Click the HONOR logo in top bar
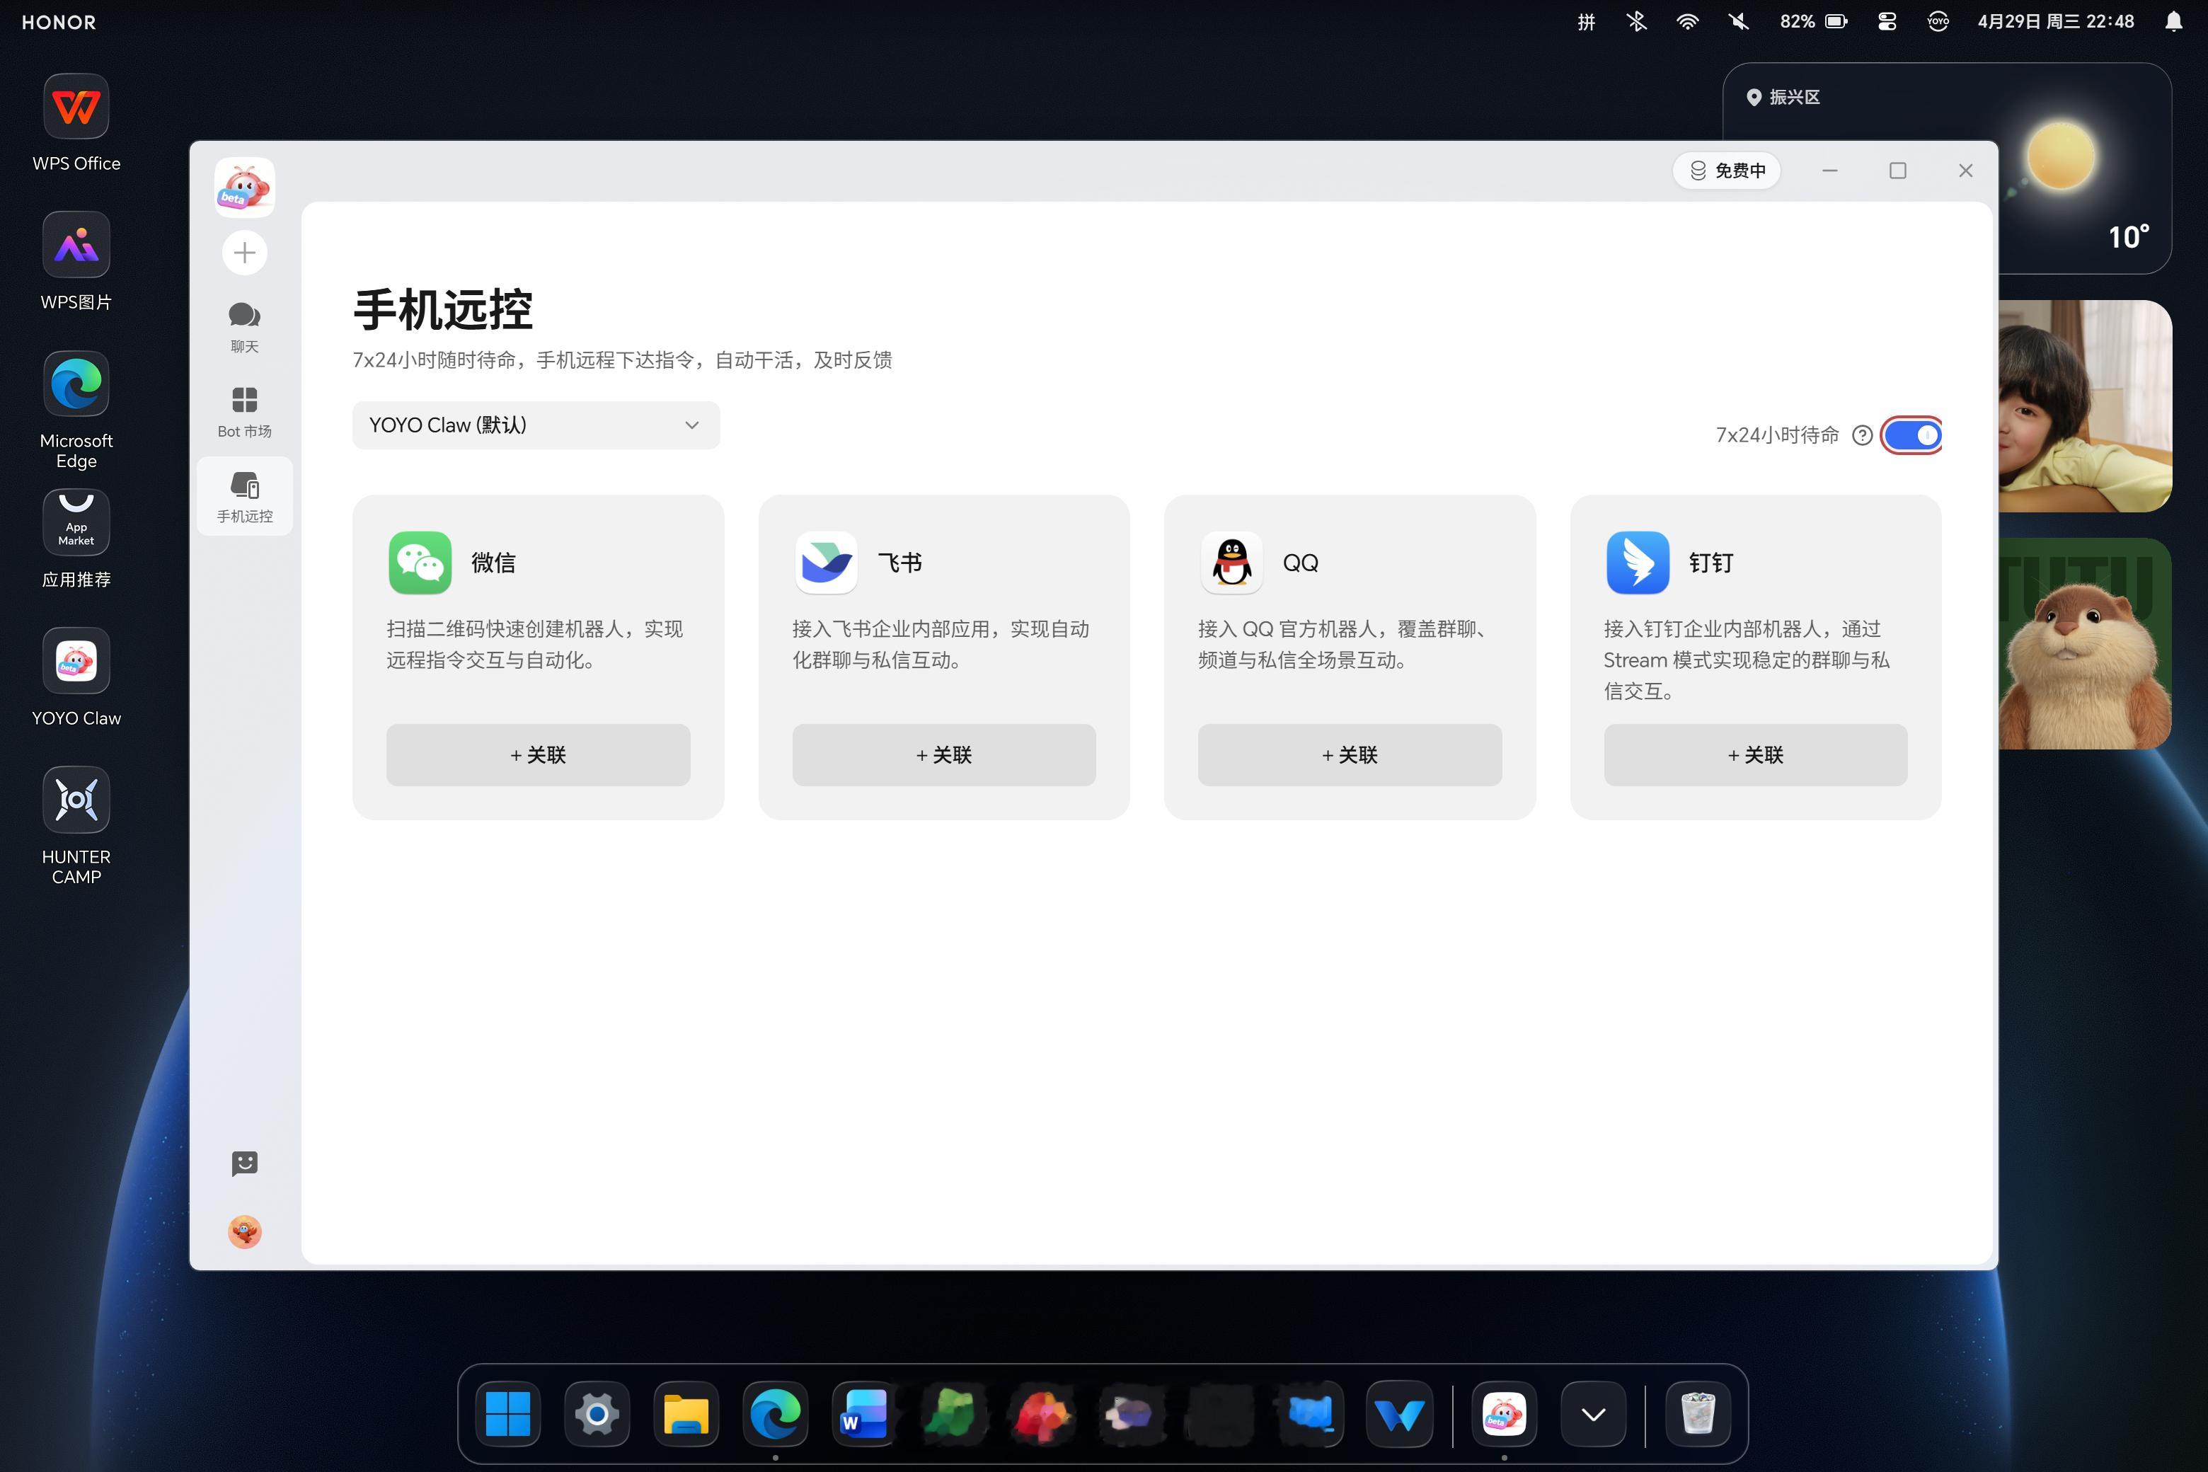Viewport: 2208px width, 1472px height. pos(58,22)
